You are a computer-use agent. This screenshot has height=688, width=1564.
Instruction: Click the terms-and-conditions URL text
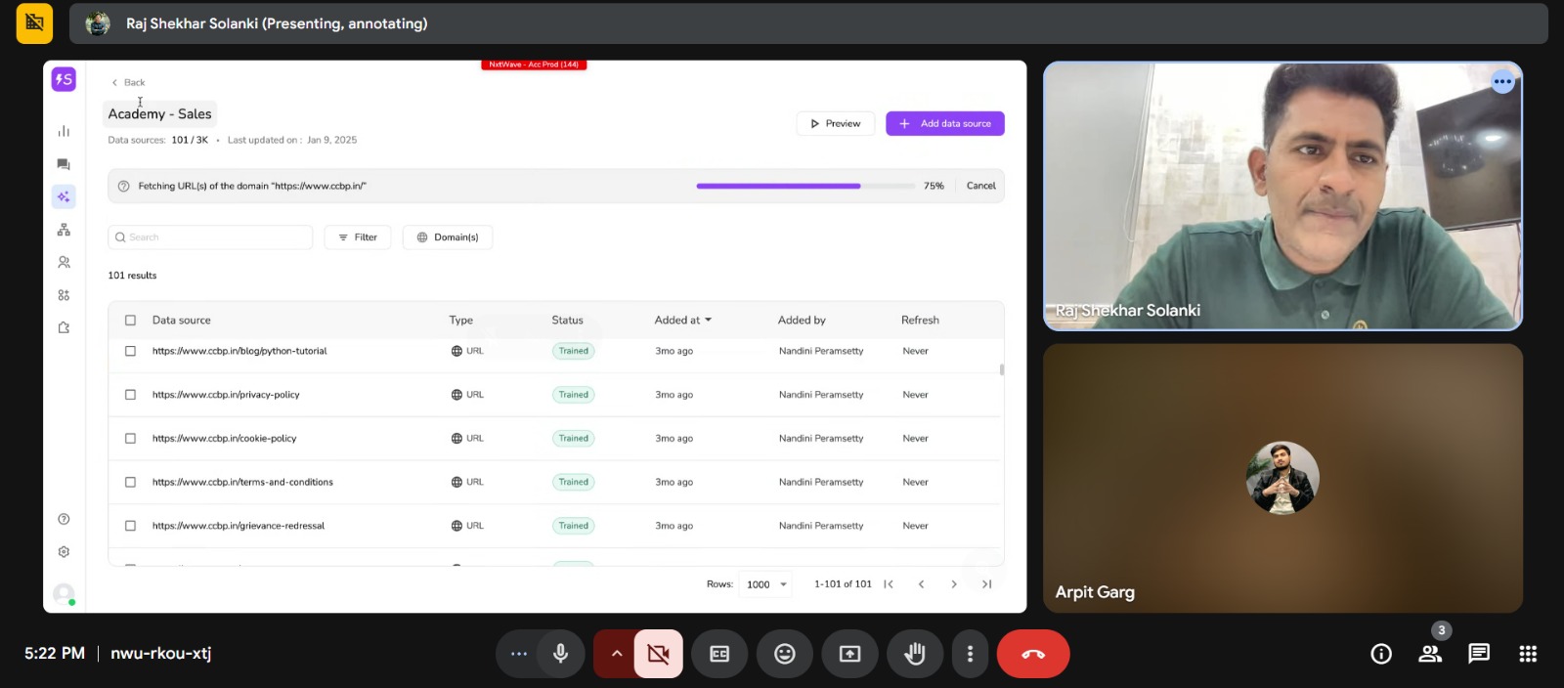click(x=242, y=482)
